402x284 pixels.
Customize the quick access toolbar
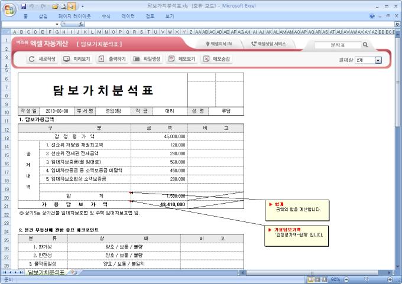pyautogui.click(x=83, y=6)
